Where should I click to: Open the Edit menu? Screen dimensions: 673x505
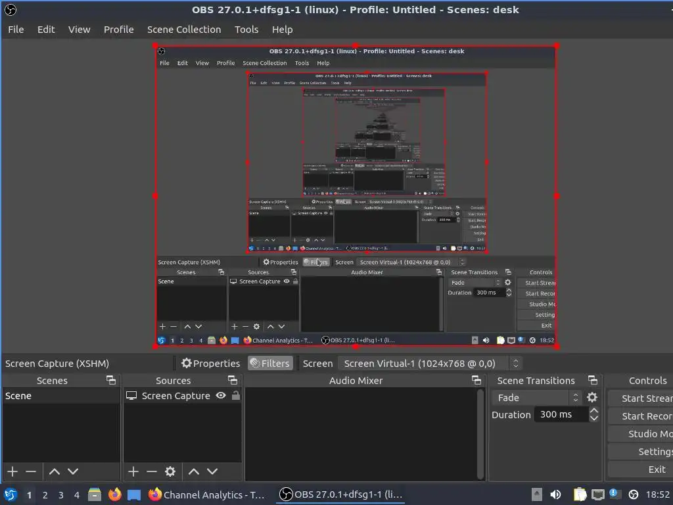[46, 30]
